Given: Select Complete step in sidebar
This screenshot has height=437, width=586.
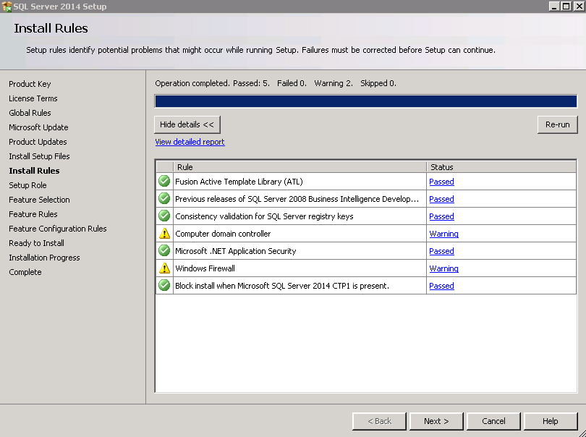Looking at the screenshot, I should point(25,273).
